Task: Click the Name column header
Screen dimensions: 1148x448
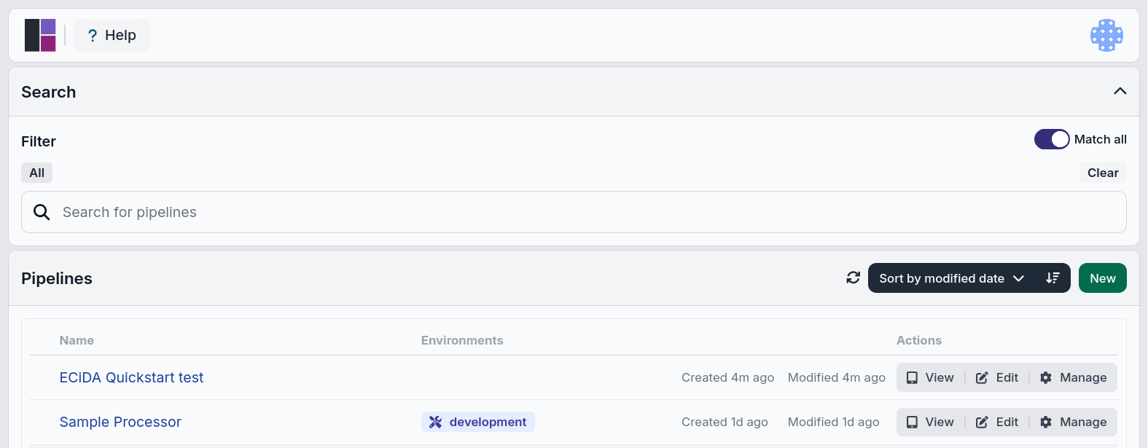Action: pos(77,340)
